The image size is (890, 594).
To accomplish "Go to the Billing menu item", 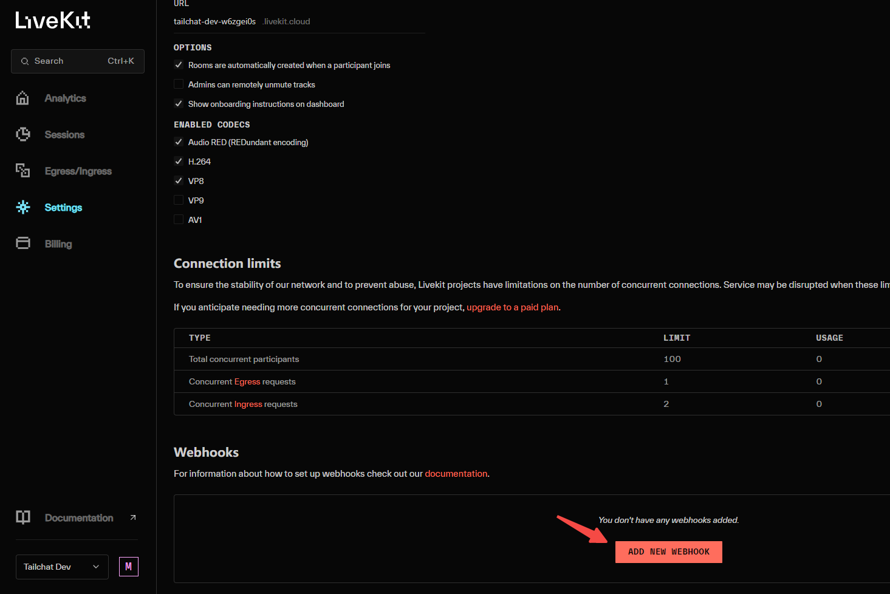I will tap(58, 244).
